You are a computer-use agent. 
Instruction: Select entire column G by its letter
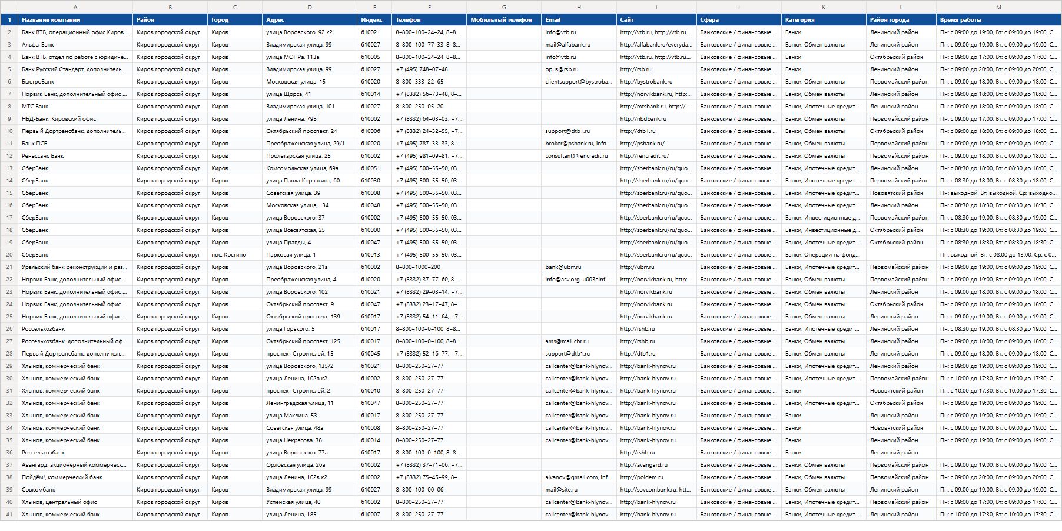pyautogui.click(x=504, y=7)
